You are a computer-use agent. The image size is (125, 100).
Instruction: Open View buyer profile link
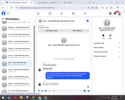click(x=69, y=59)
